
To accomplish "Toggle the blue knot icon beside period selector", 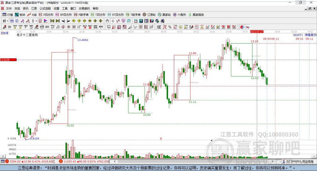I will click(12, 21).
